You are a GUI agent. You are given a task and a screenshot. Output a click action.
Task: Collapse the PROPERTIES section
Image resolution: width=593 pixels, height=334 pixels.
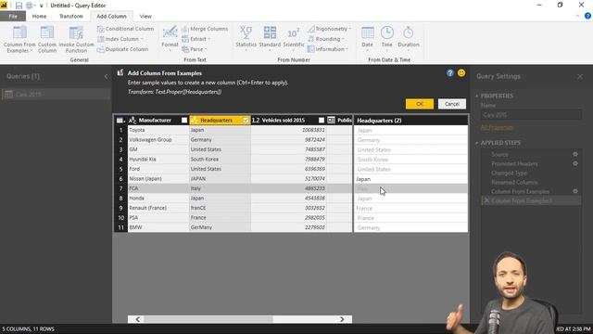477,96
